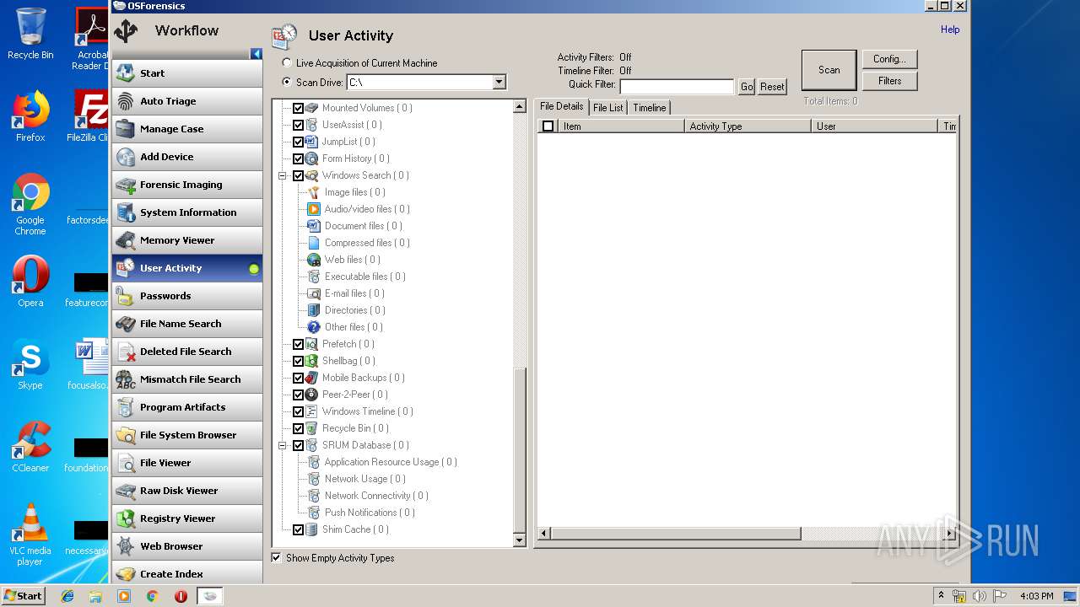Screen dimensions: 1080x607
Task: Open Manage Case briefcase icon
Action: point(126,129)
